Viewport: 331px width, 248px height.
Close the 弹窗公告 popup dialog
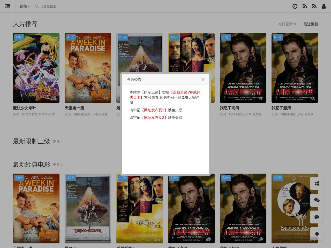tap(203, 80)
